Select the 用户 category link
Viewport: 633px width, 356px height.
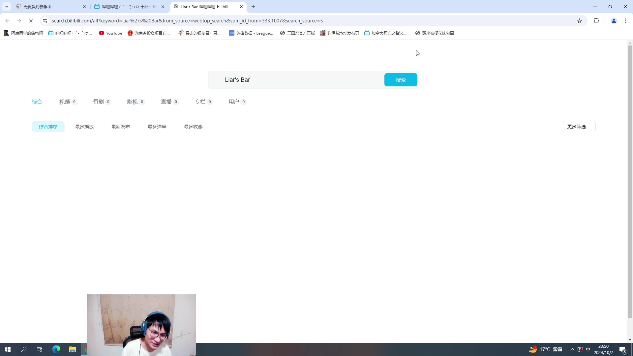[x=234, y=102]
